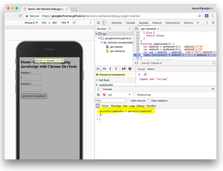Bookmark this page with star
The height and width of the screenshot is (171, 223).
click(x=199, y=16)
